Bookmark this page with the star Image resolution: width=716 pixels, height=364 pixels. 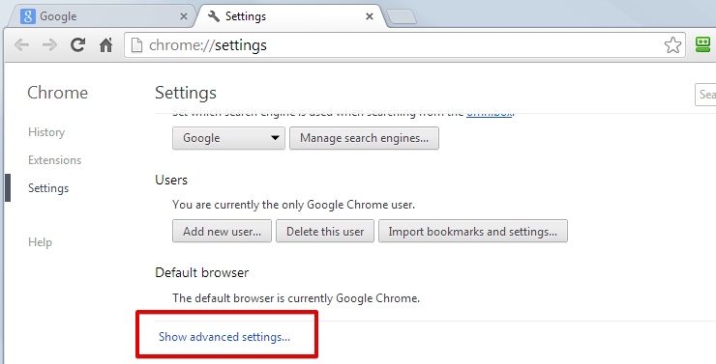tap(672, 45)
